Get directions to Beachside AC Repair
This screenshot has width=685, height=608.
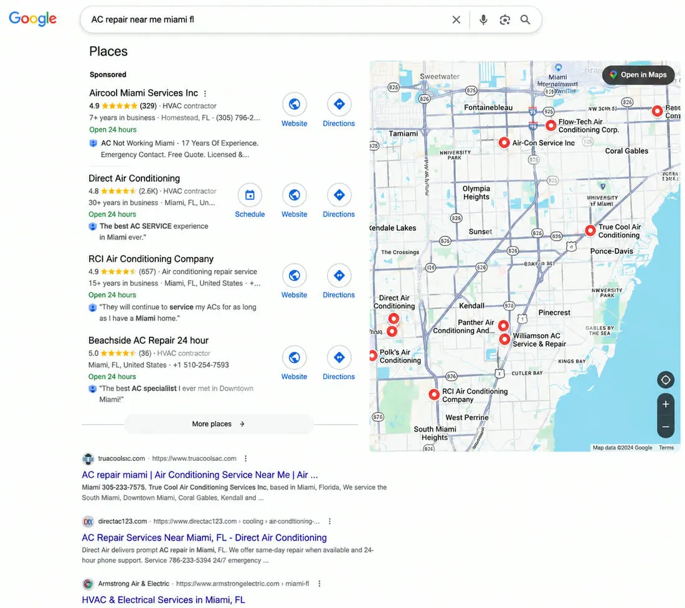point(339,357)
